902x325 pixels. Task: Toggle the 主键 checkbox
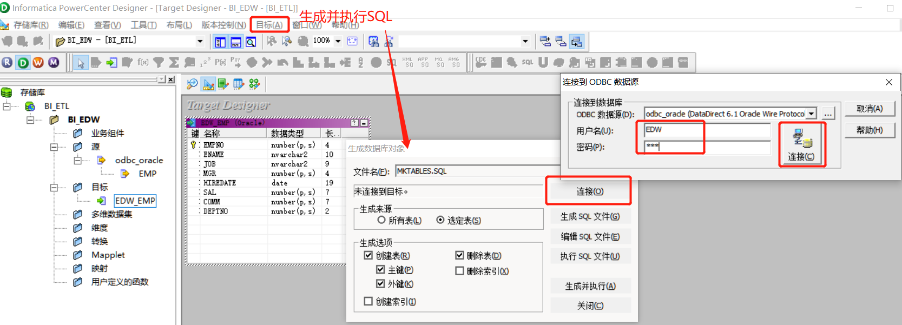[380, 269]
